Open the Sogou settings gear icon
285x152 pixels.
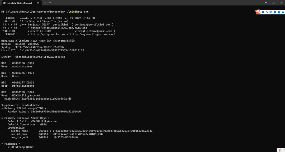click(x=283, y=12)
